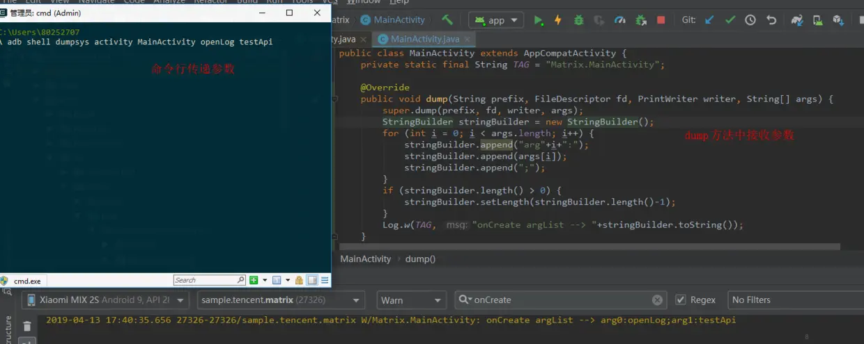Click the super.dump call line

click(482, 110)
